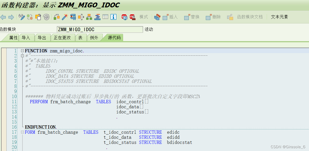Collapse the FUNCTION block on line 1
This screenshot has height=151, width=309.
[x=22, y=51]
